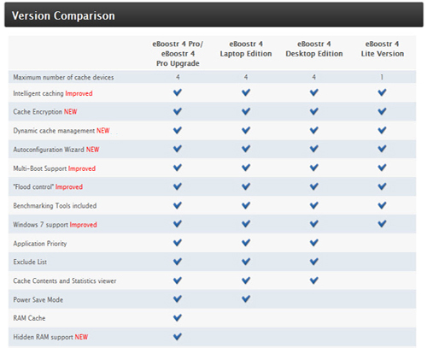
Task: Click 'Cache Encryption NEW' row label
Action: point(45,112)
